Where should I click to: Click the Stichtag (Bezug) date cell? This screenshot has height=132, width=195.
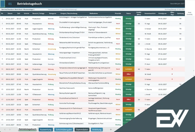pyautogui.click(x=174, y=10)
